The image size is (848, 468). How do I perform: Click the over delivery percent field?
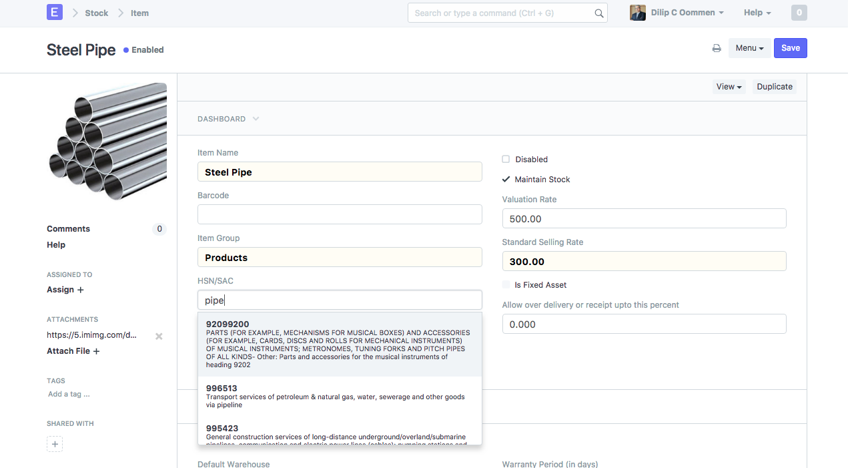(644, 324)
